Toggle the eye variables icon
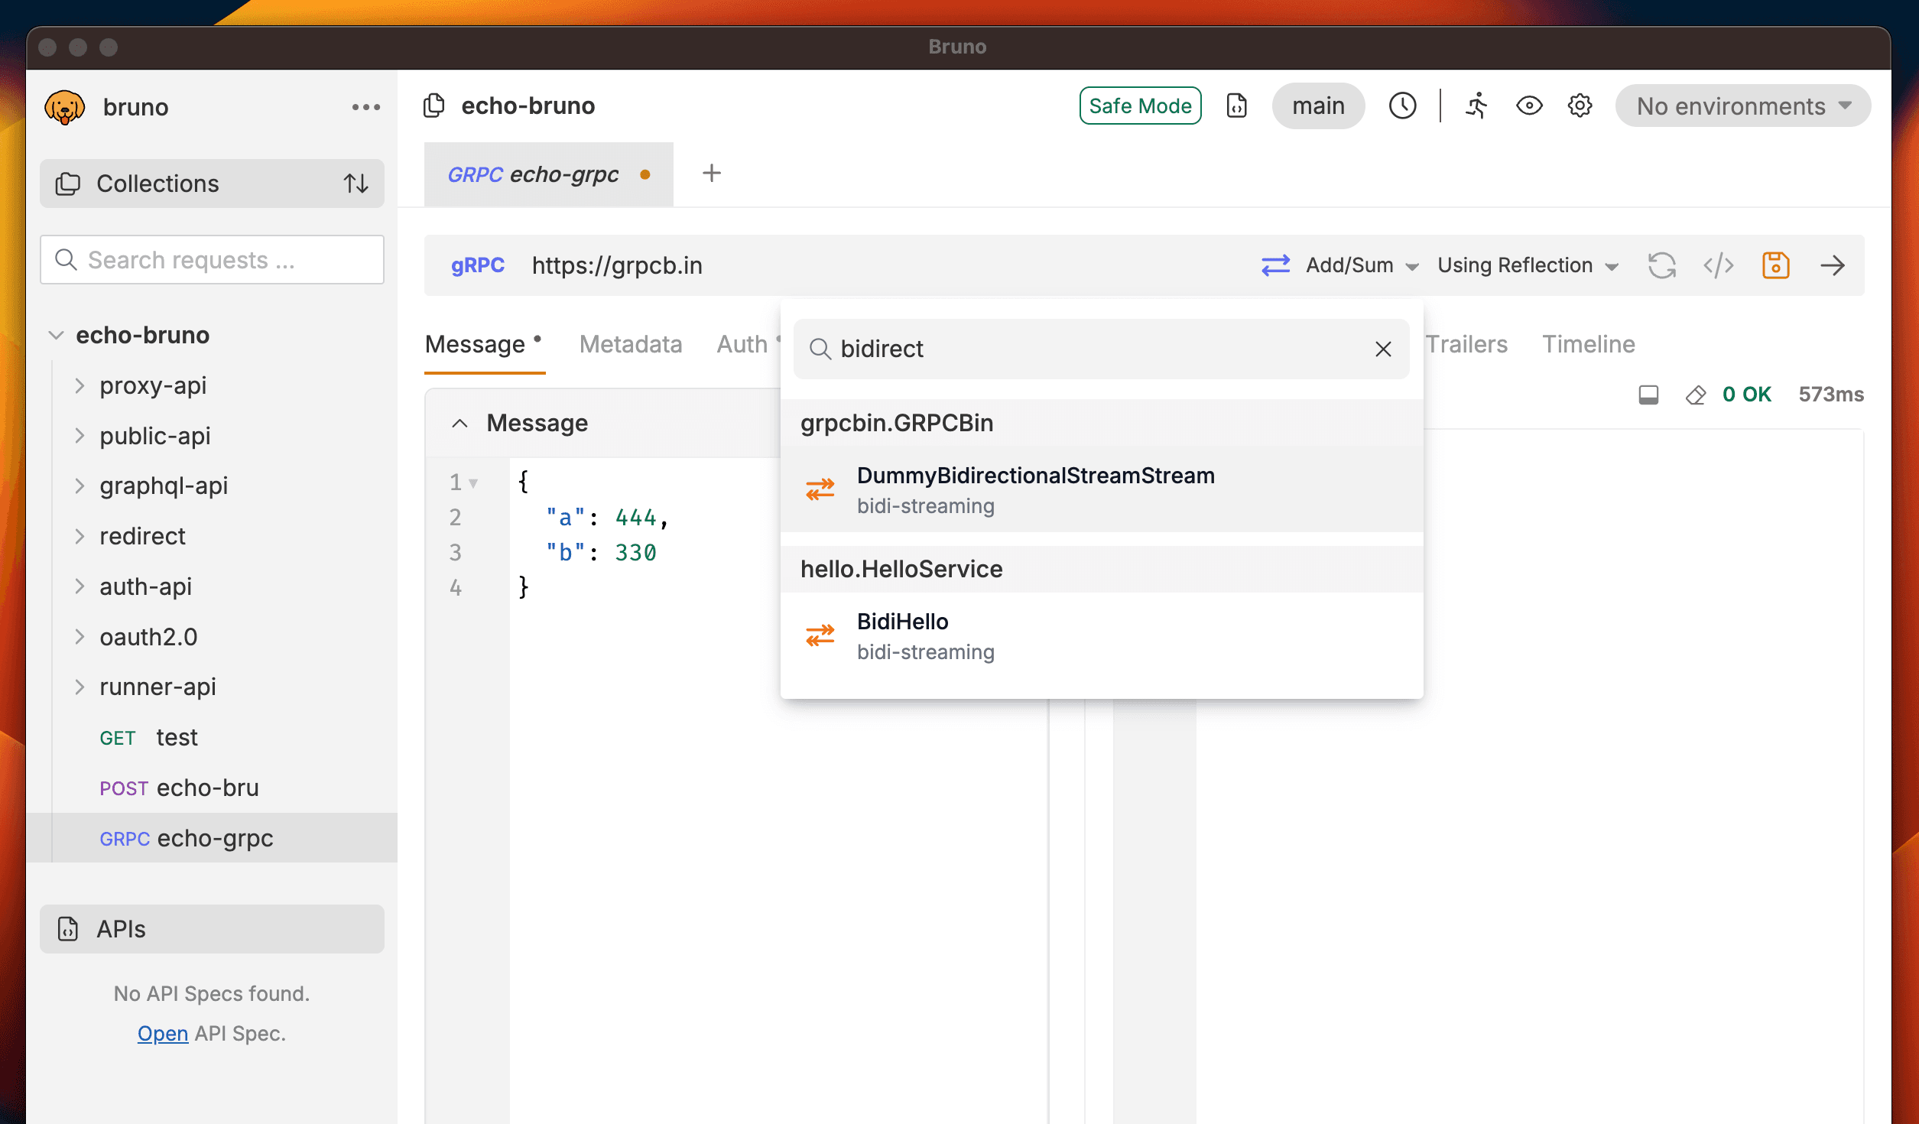The width and height of the screenshot is (1919, 1124). click(x=1528, y=106)
